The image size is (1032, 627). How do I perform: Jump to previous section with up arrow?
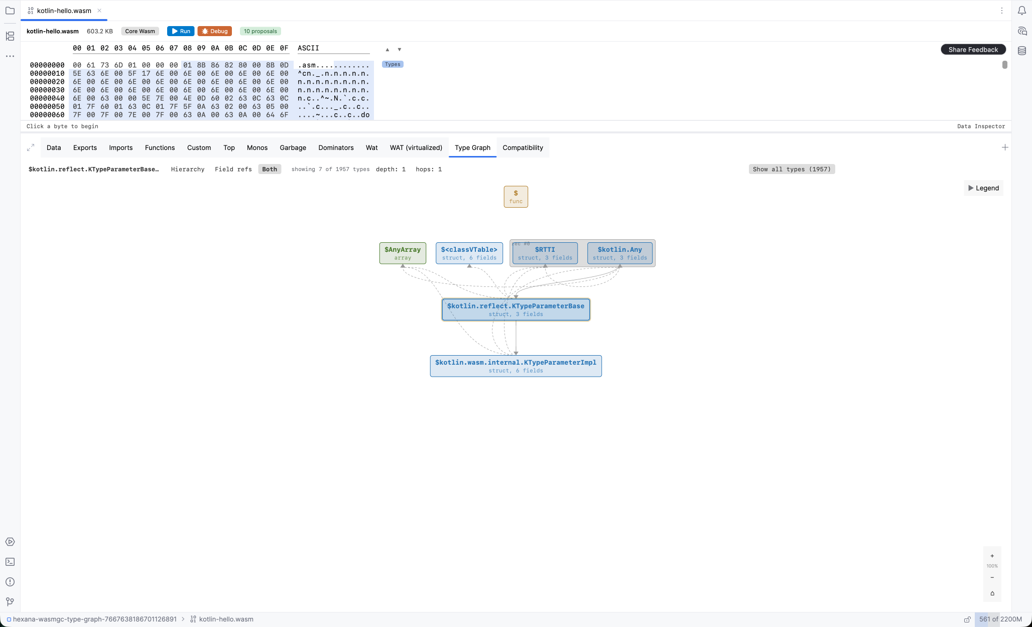[388, 50]
